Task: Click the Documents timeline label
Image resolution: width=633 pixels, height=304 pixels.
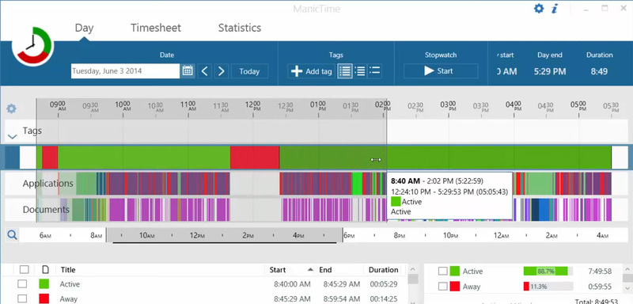Action: [x=46, y=210]
